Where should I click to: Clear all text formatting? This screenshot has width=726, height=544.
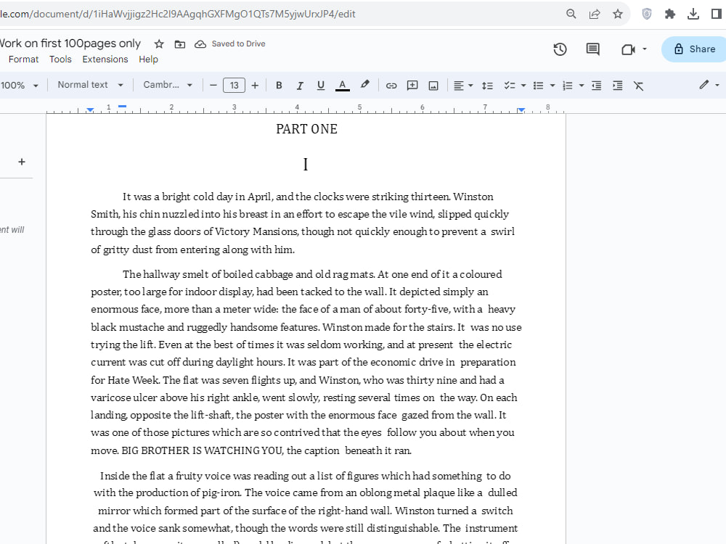pyautogui.click(x=638, y=85)
